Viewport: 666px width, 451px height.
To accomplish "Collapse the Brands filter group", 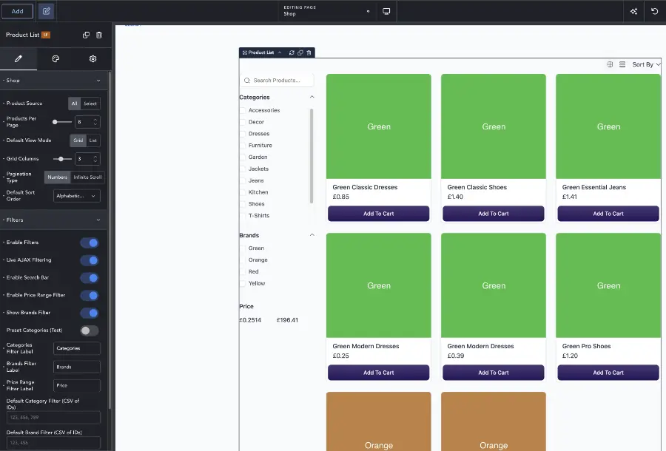I will [x=312, y=235].
